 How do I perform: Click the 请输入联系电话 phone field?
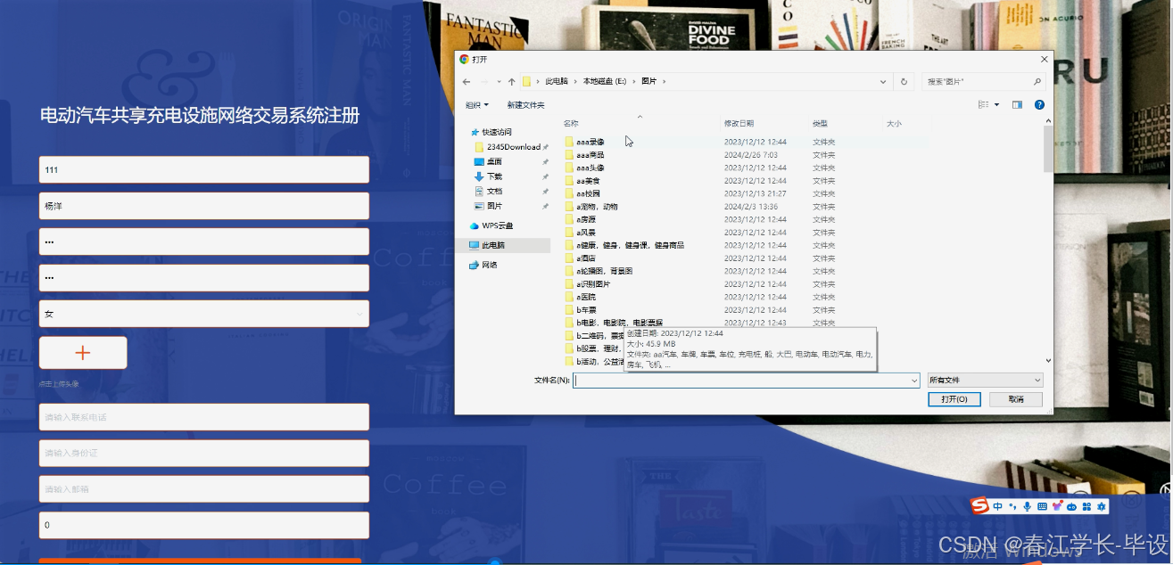[x=204, y=417]
